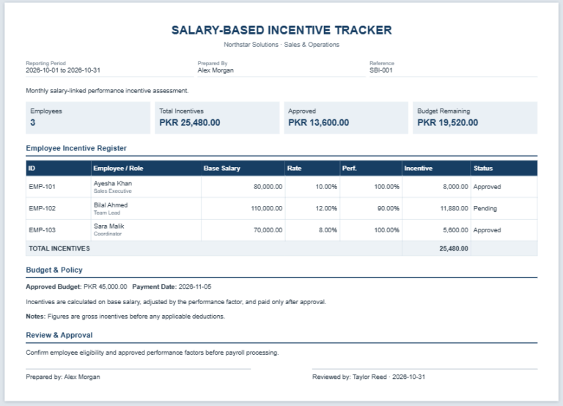Click the Coordinator role text
The height and width of the screenshot is (406, 563).
[x=108, y=234]
